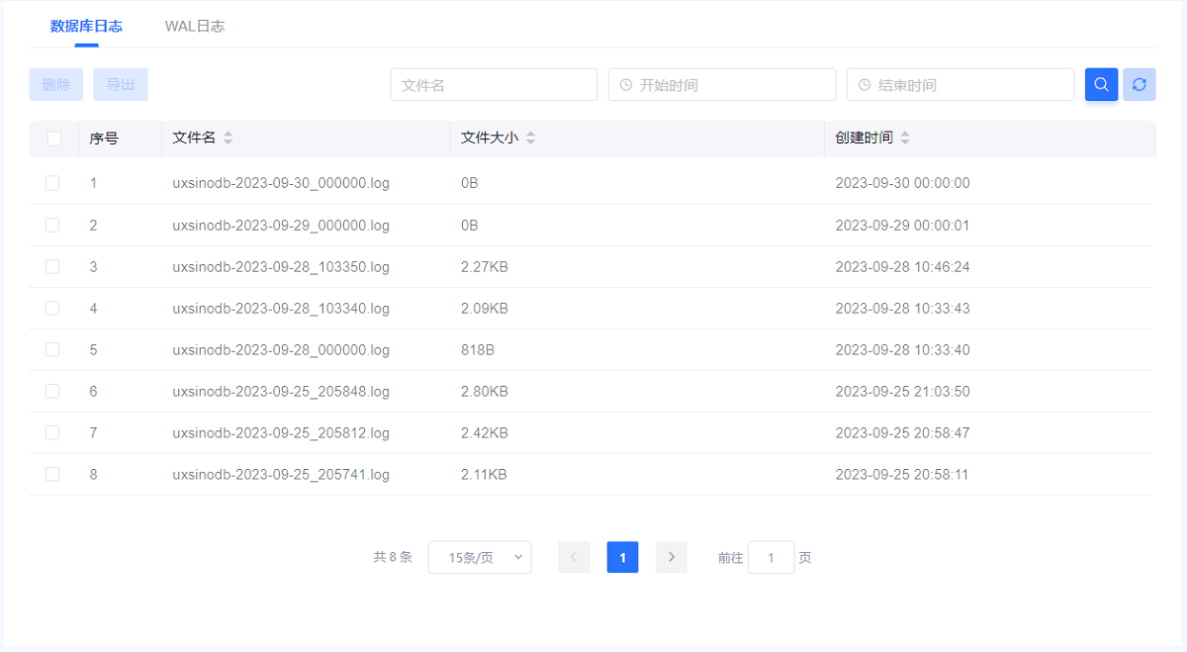Switch to the WAL日志 tab

[x=194, y=26]
